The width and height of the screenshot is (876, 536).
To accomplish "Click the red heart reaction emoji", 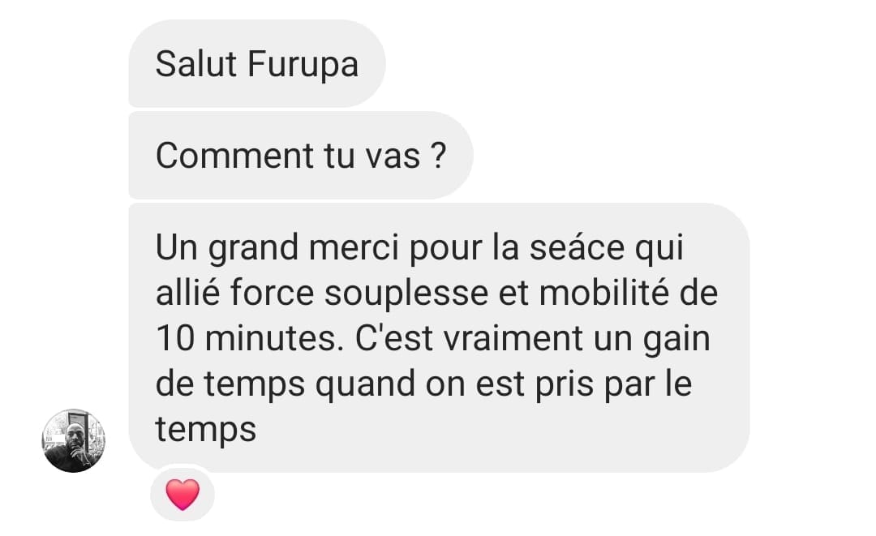I will click(182, 494).
